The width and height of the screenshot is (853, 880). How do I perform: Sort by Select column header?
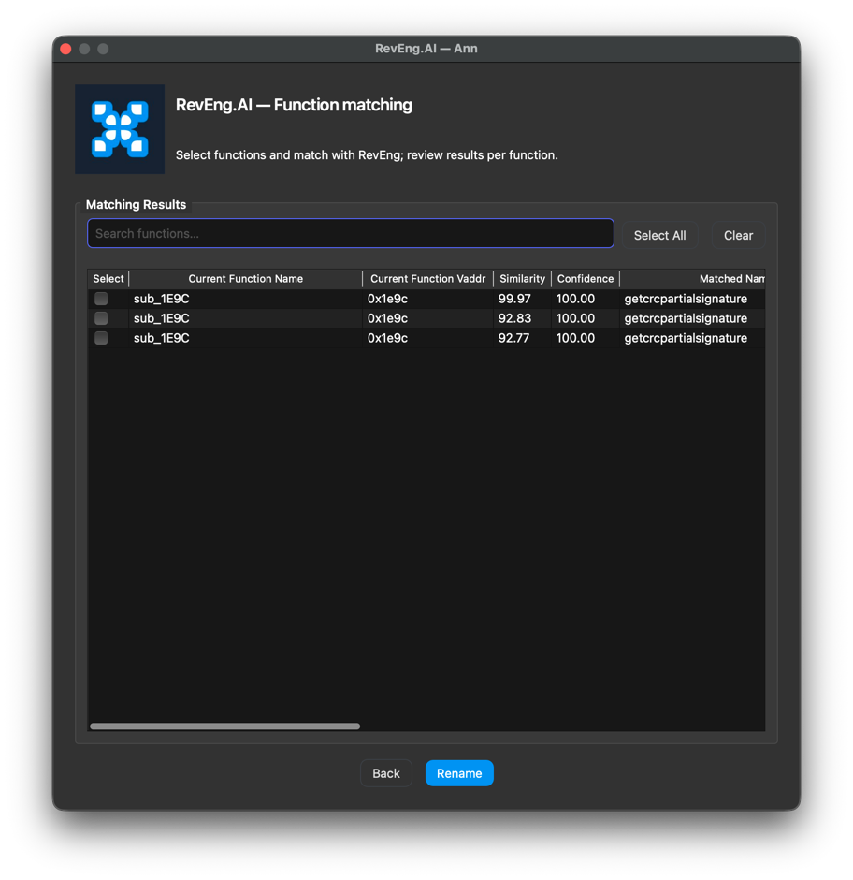pyautogui.click(x=108, y=279)
